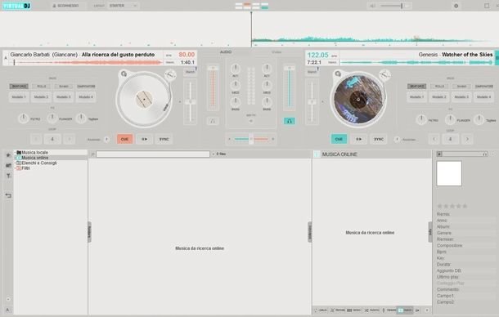
Task: Click the FILTRO knob on right deck
Action: point(421,120)
